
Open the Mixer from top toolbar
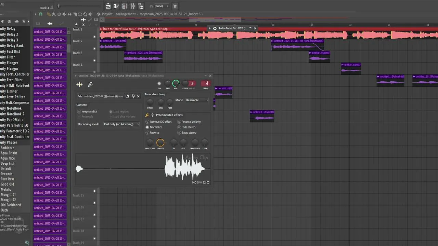[x=132, y=6]
